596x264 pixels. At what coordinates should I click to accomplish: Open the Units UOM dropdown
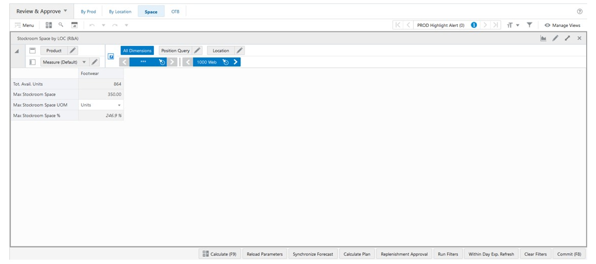101,105
